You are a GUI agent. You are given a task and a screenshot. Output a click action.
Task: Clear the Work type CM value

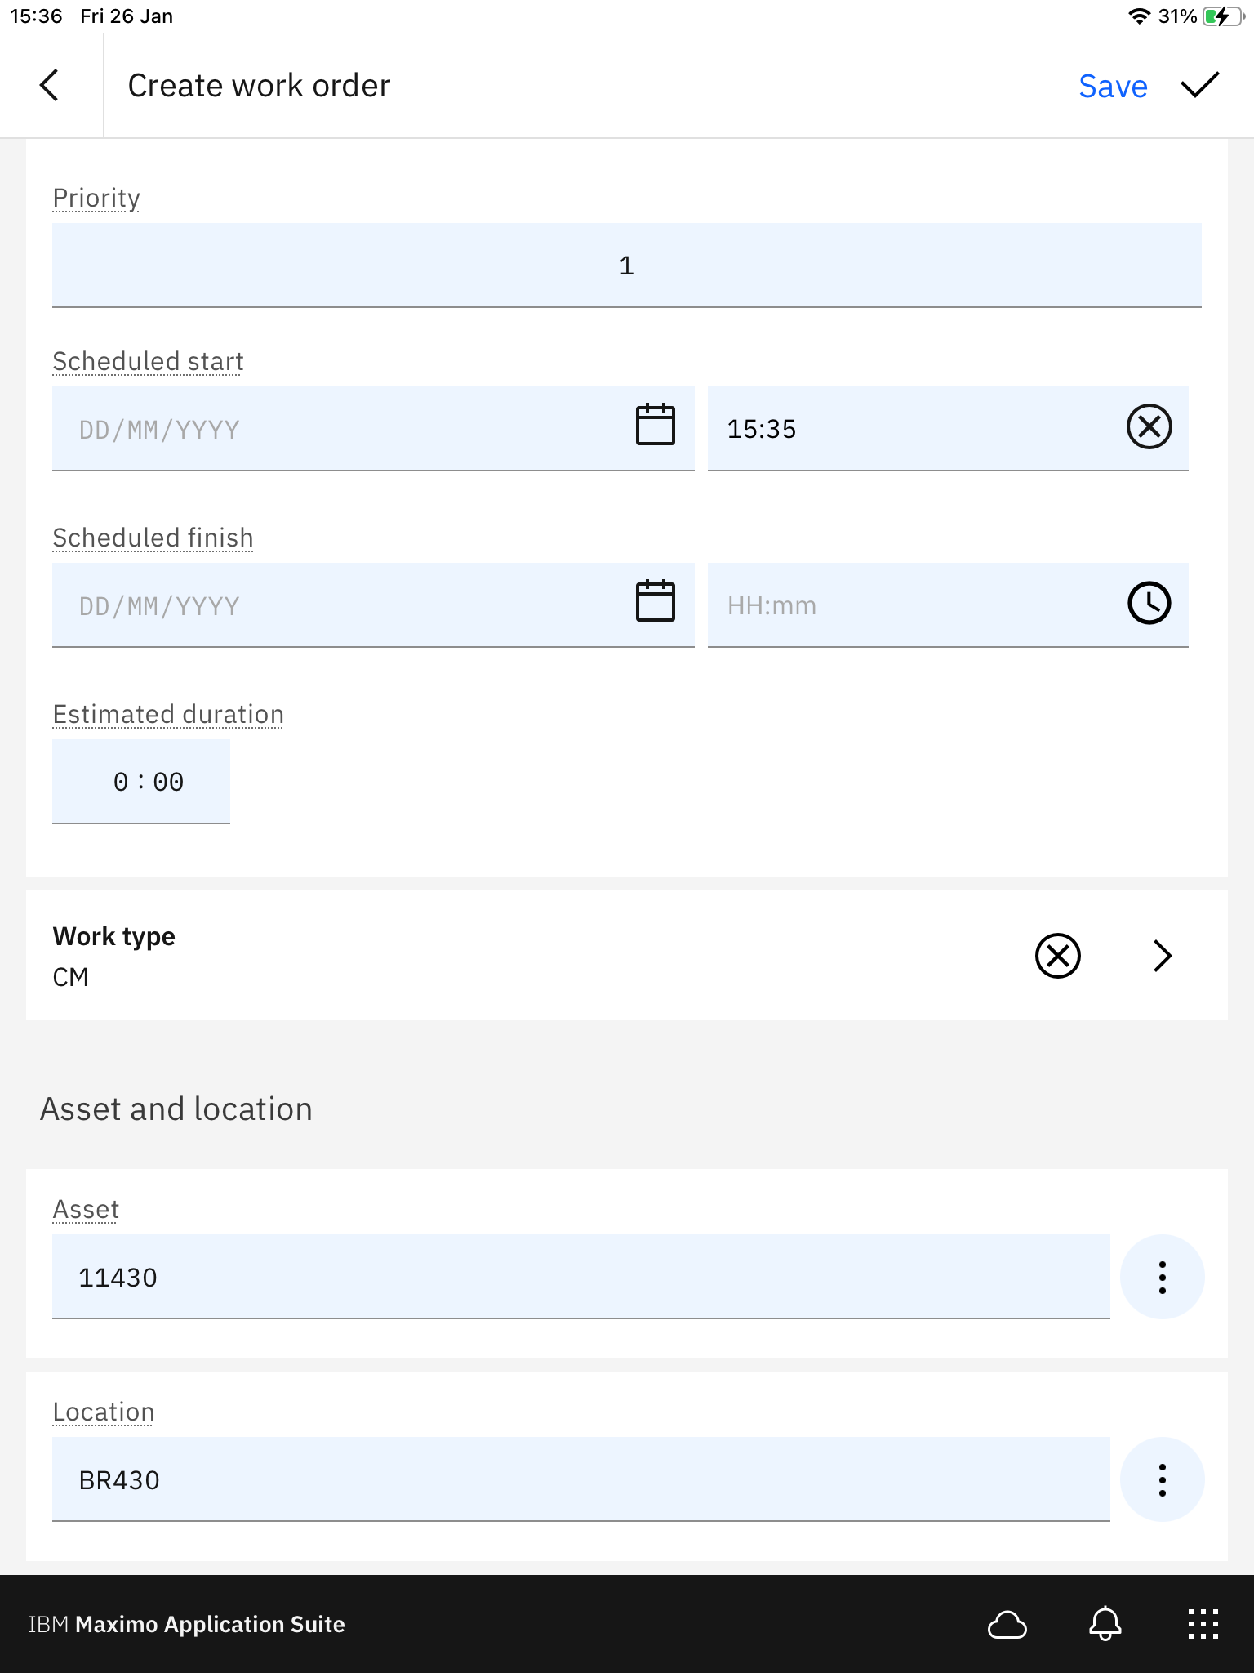point(1057,956)
